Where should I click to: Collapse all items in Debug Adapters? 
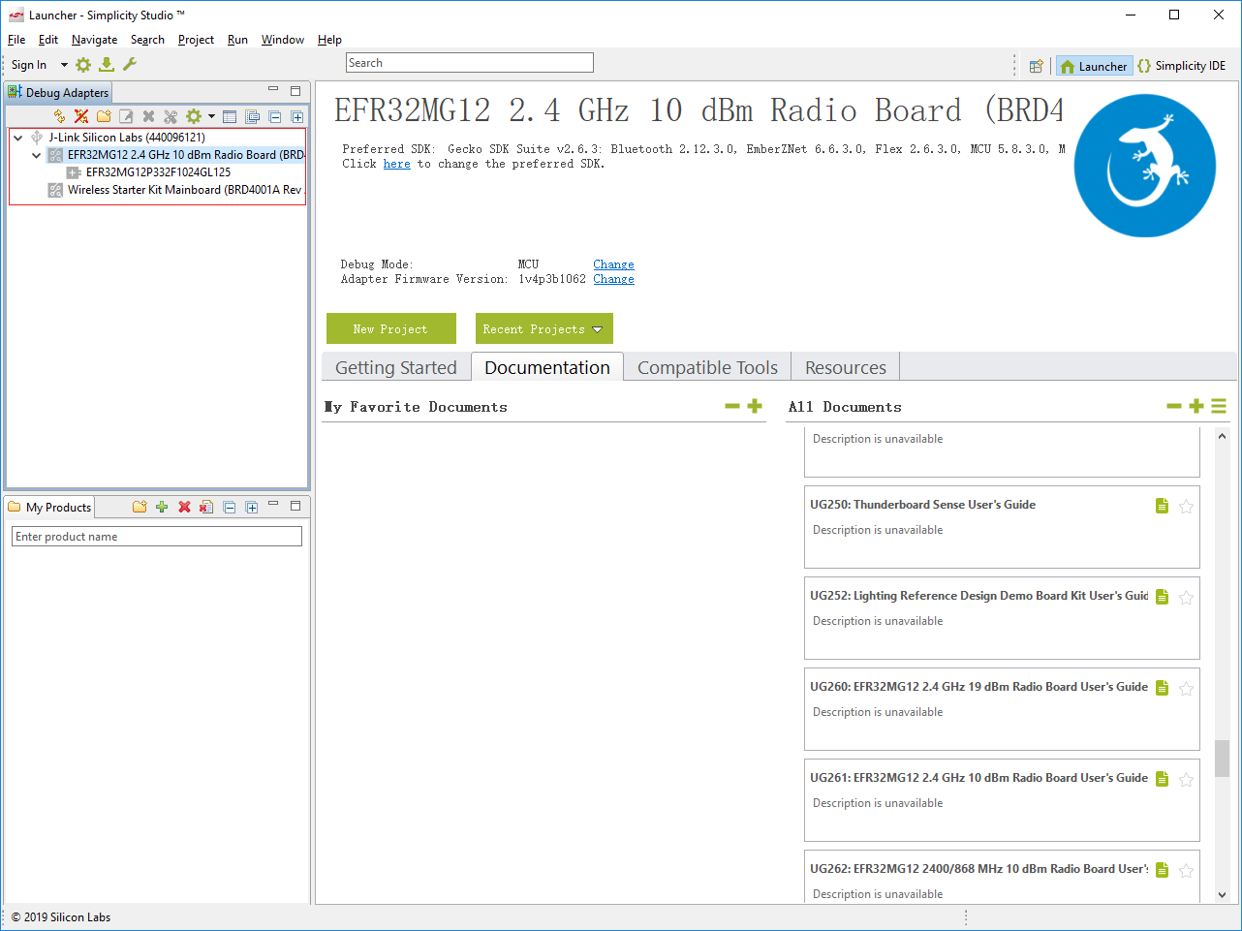click(274, 117)
